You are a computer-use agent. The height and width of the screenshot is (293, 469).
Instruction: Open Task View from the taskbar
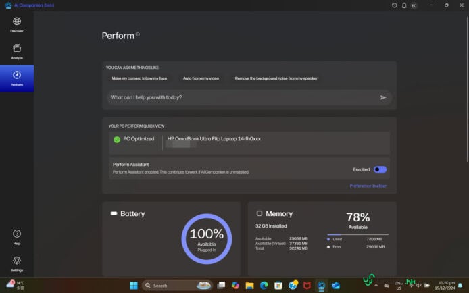(221, 286)
